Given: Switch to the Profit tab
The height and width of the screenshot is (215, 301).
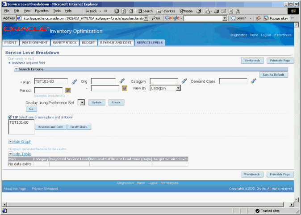Looking at the screenshot, I should point(10,43).
